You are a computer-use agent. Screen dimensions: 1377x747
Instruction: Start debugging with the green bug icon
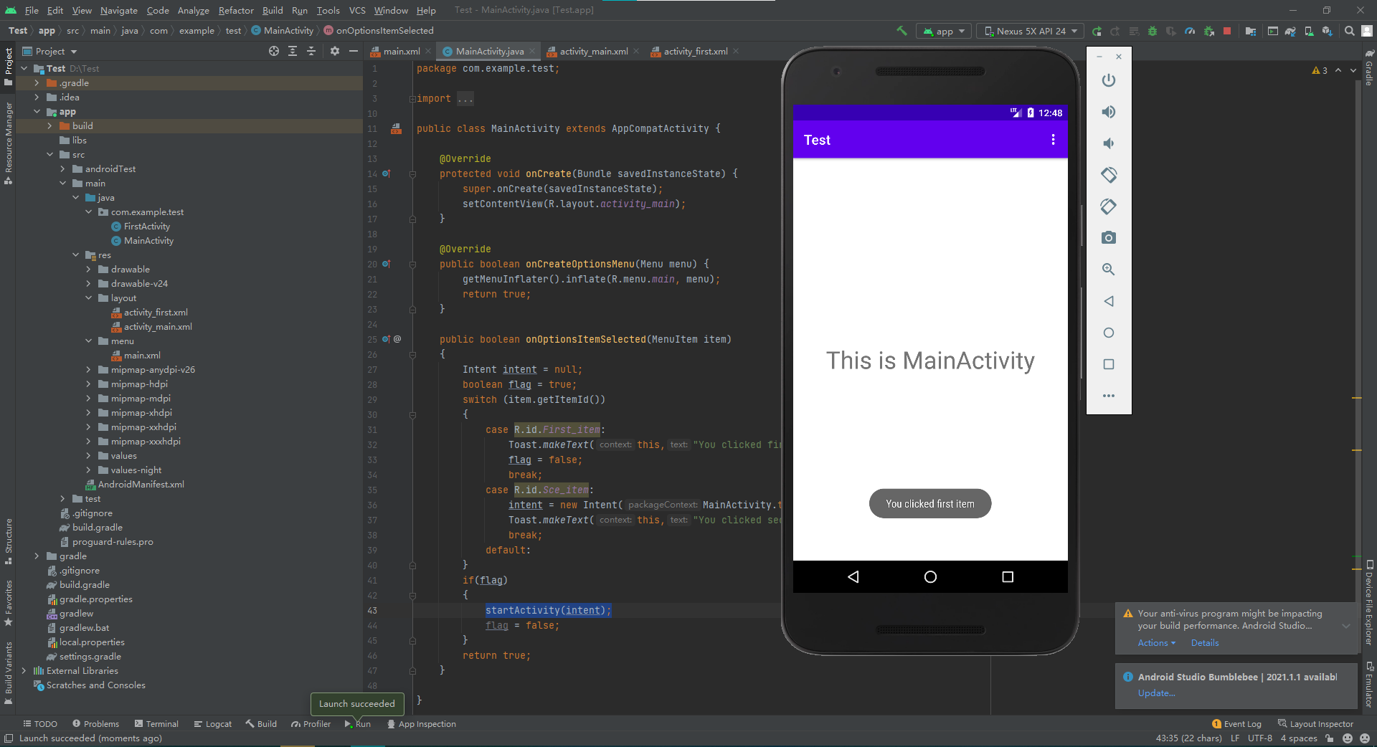pos(1152,31)
